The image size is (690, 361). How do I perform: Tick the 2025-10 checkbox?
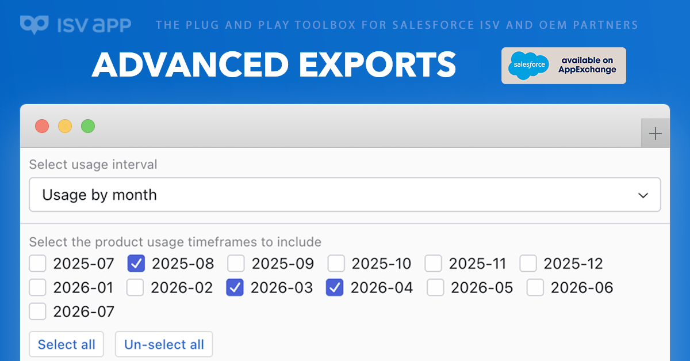point(336,264)
